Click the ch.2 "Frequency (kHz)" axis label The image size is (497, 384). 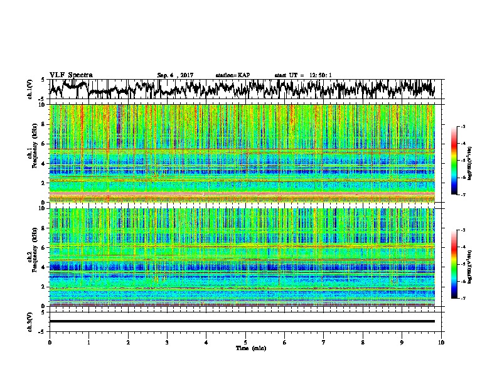[35, 250]
